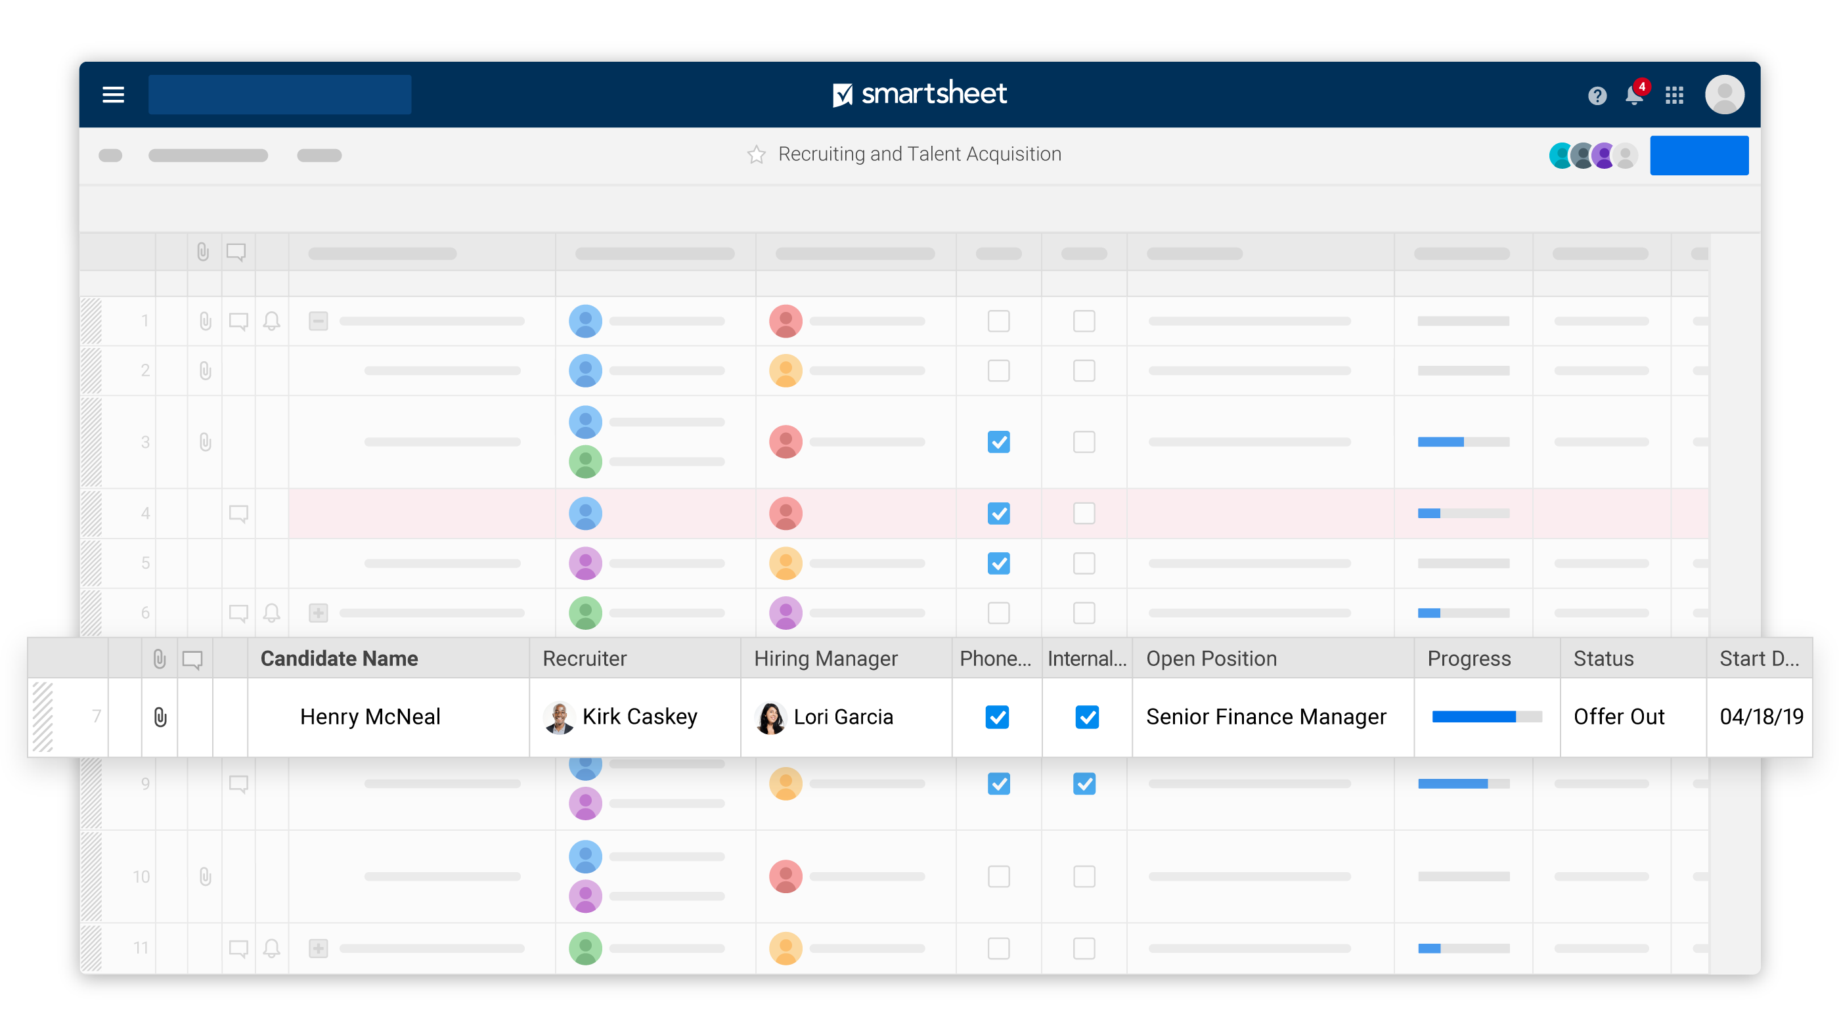Viewport: 1839px width, 1035px height.
Task: Click attachment paperclip on Henry McNeal row
Action: (x=160, y=716)
